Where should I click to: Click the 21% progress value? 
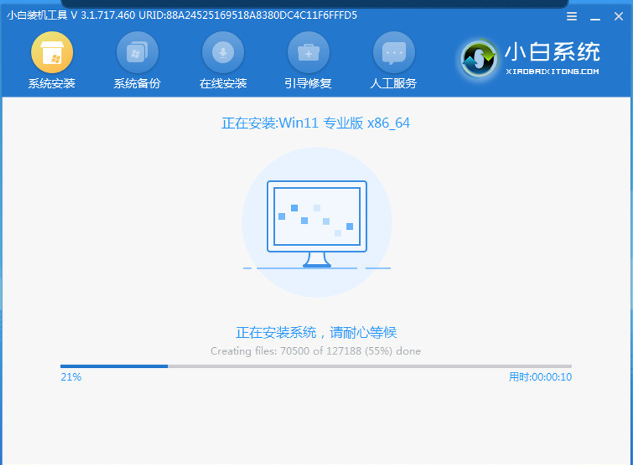71,377
